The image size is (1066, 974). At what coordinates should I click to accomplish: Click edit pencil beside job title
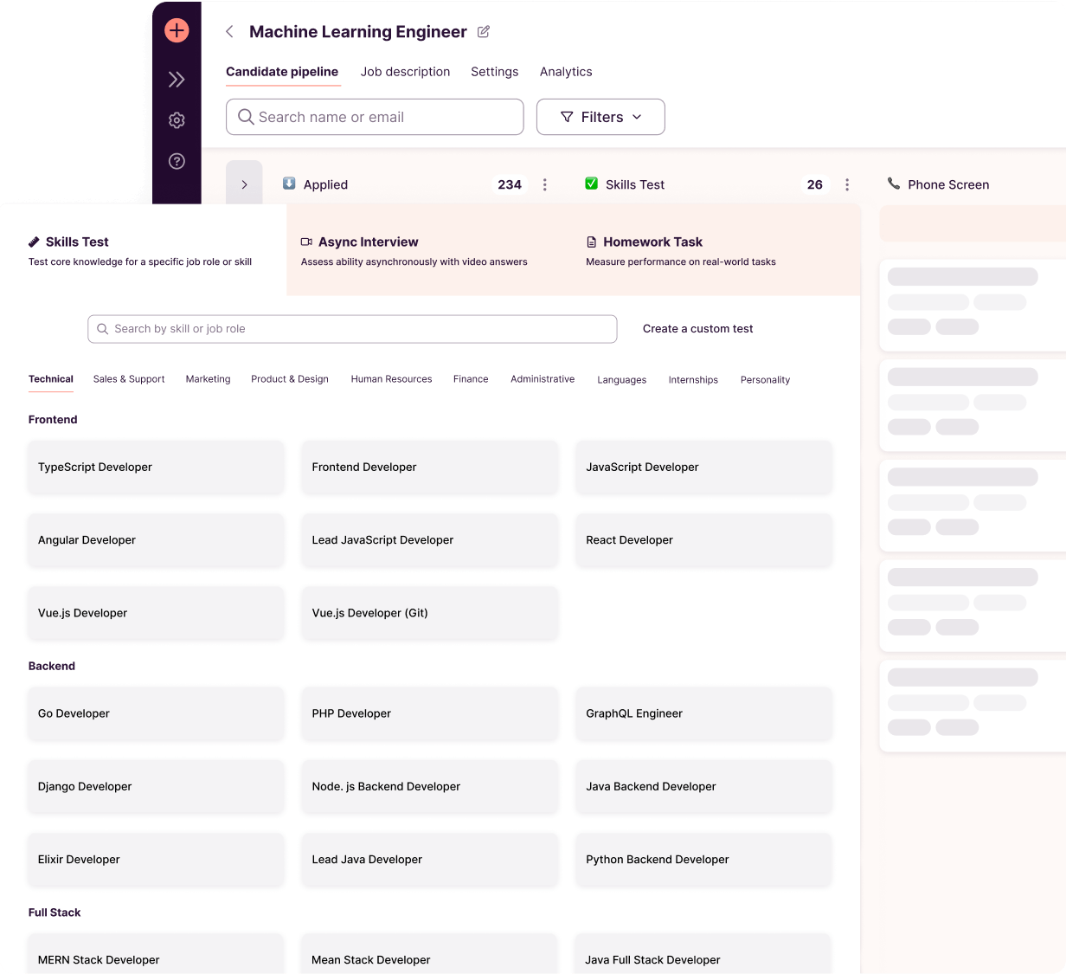(x=484, y=32)
